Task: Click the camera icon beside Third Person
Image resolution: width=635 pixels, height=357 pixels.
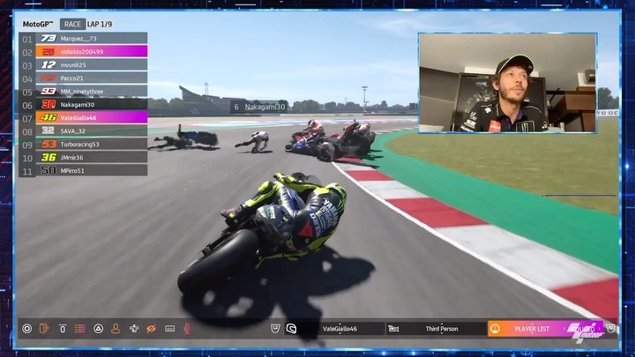Action: coord(393,329)
